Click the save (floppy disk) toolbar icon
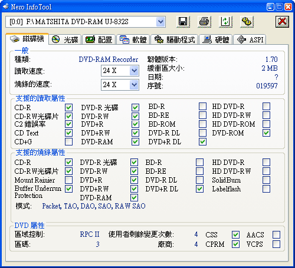Viewport: 295px width, 268px height. [183, 21]
